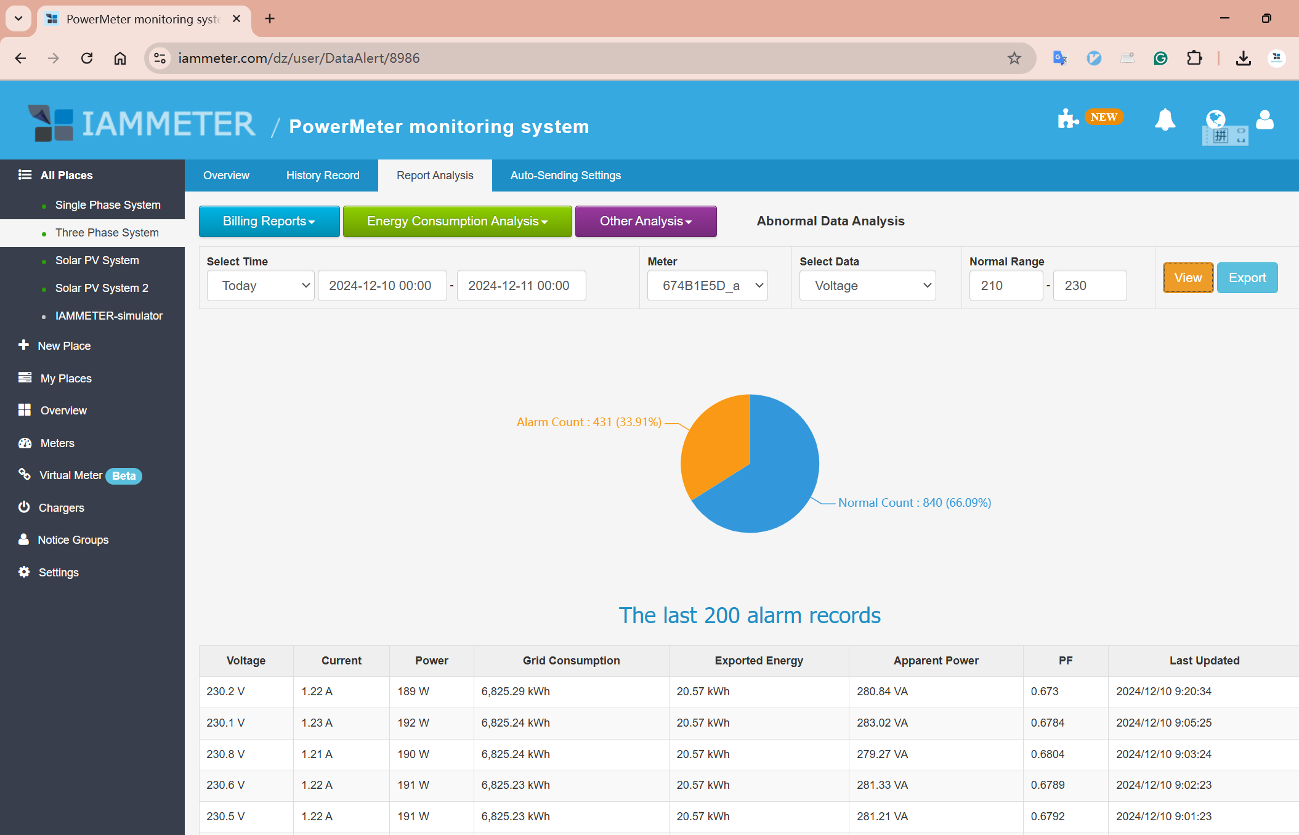1299x835 pixels.
Task: Open the Select Time 'Today' dropdown
Action: 261,285
